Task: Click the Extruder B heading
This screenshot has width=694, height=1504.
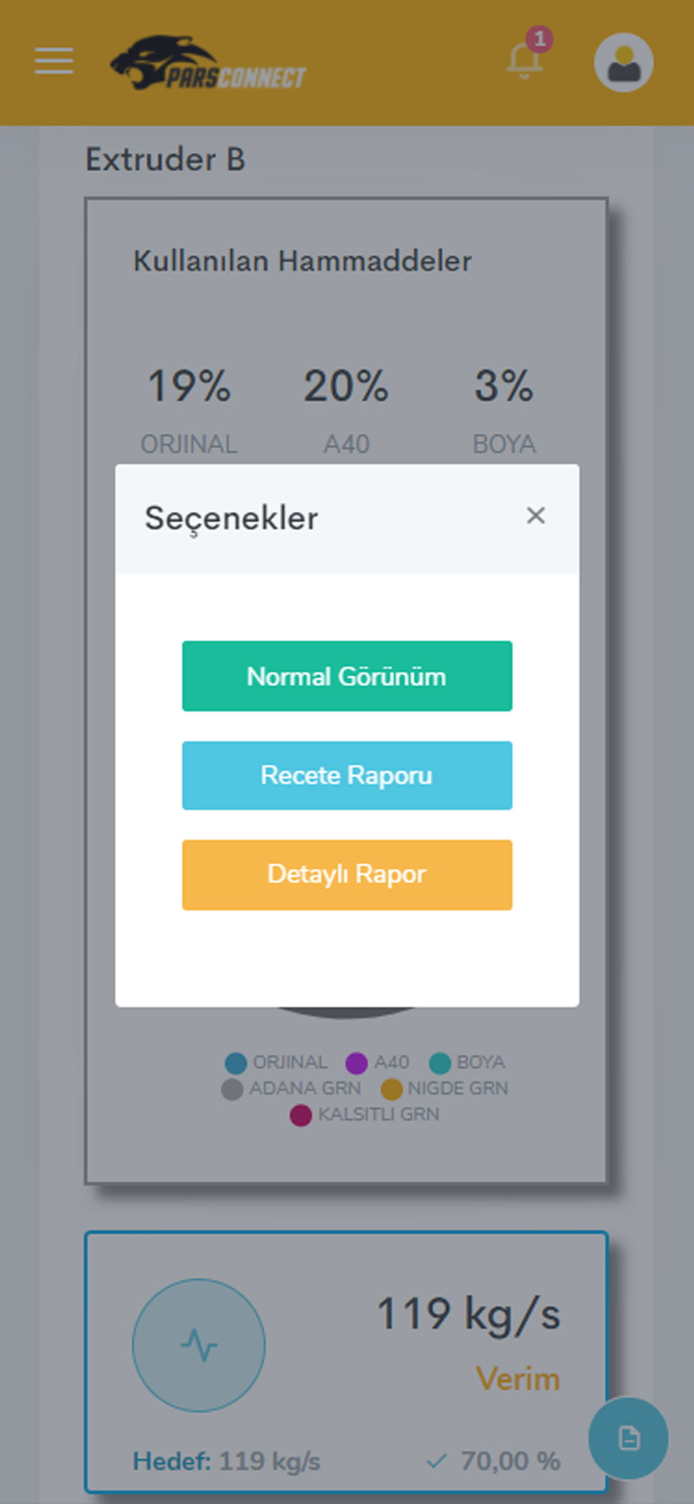Action: [165, 159]
